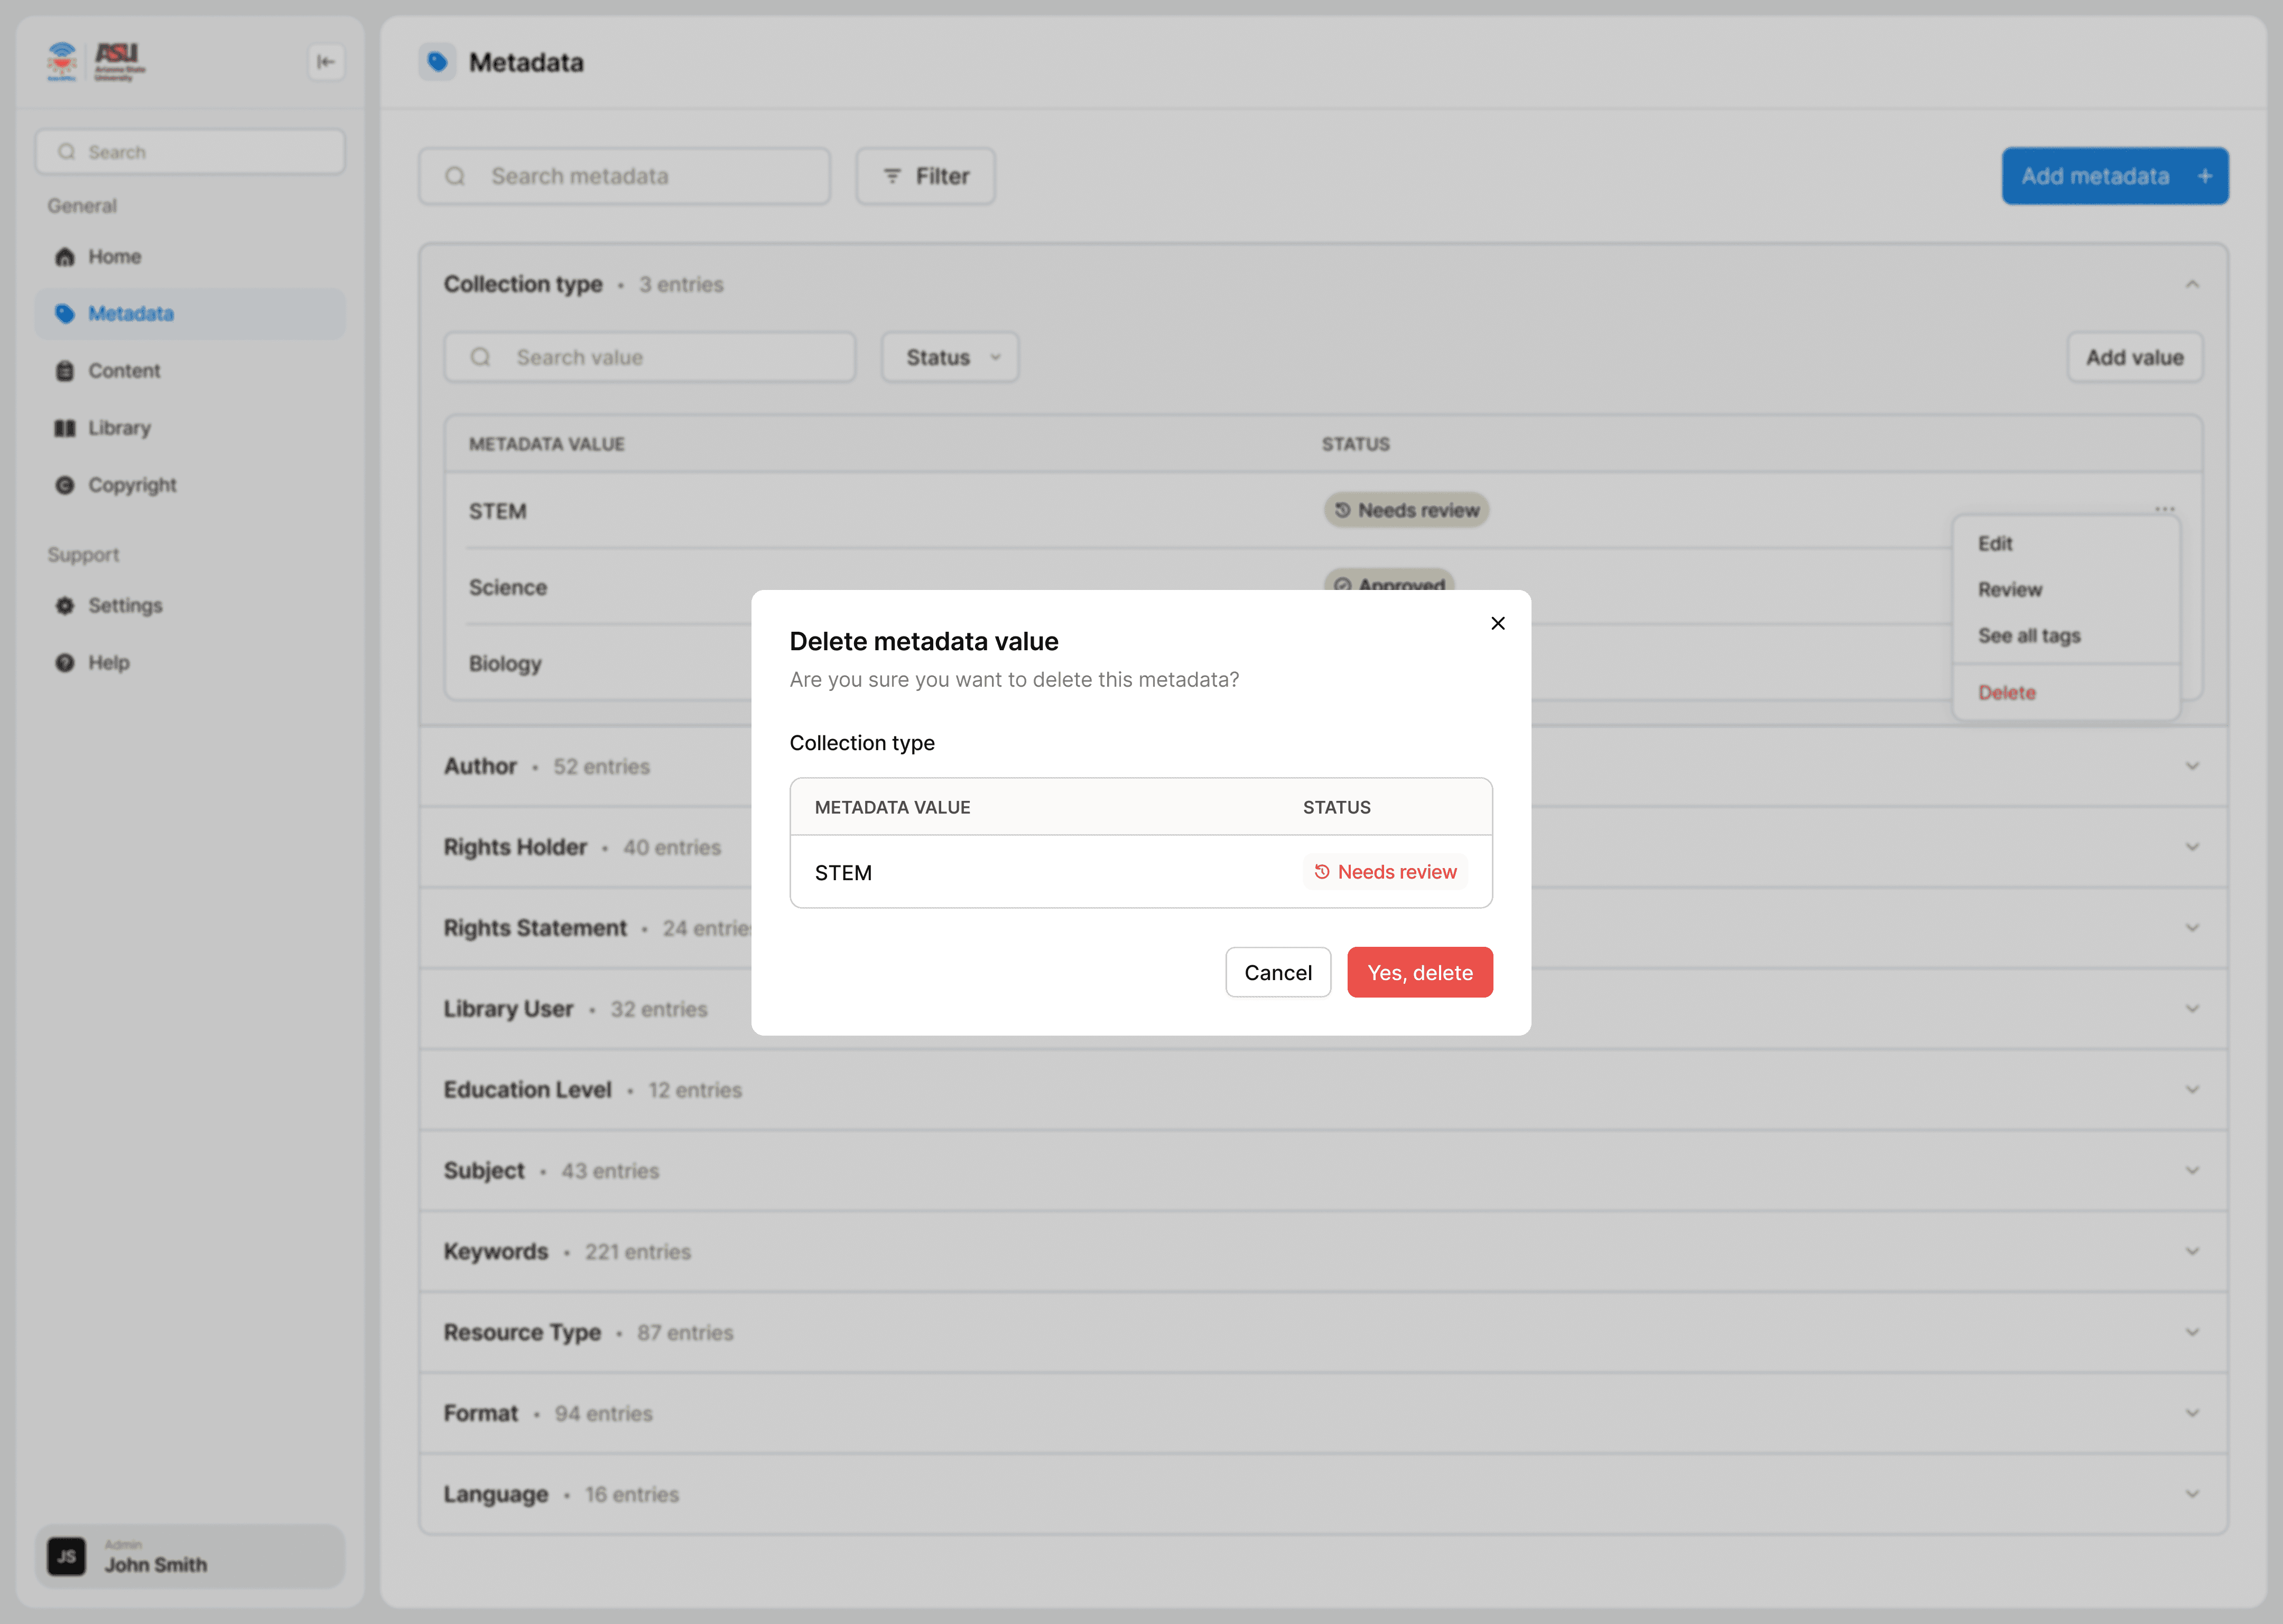Open Home from sidebar
The image size is (2283, 1624).
114,257
